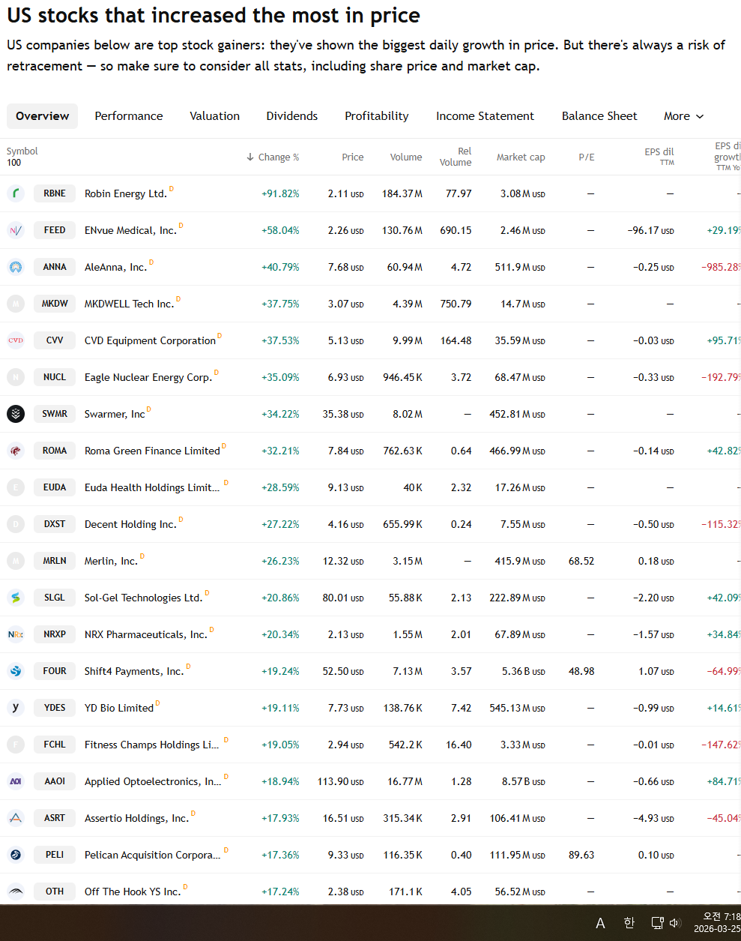
Task: Click the Korean IME 한 language indicator
Action: (629, 923)
